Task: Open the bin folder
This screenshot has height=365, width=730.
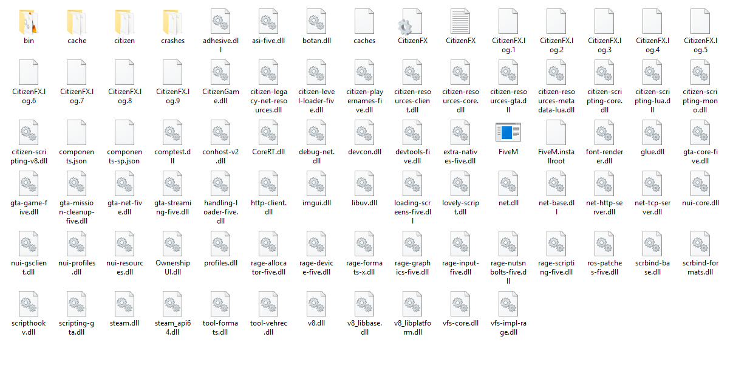Action: 29,21
